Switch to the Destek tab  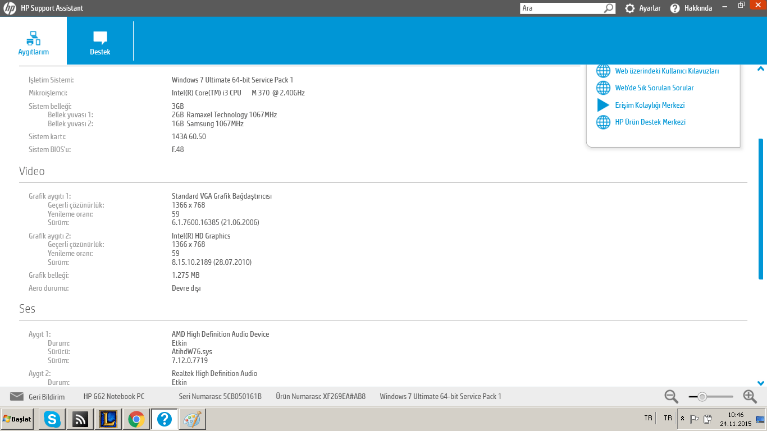(100, 41)
